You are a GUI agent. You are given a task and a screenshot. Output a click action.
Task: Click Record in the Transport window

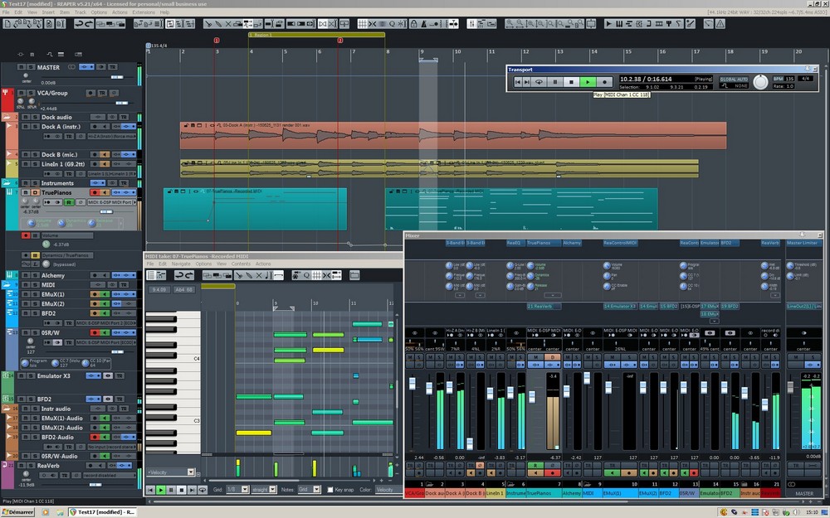pos(604,82)
